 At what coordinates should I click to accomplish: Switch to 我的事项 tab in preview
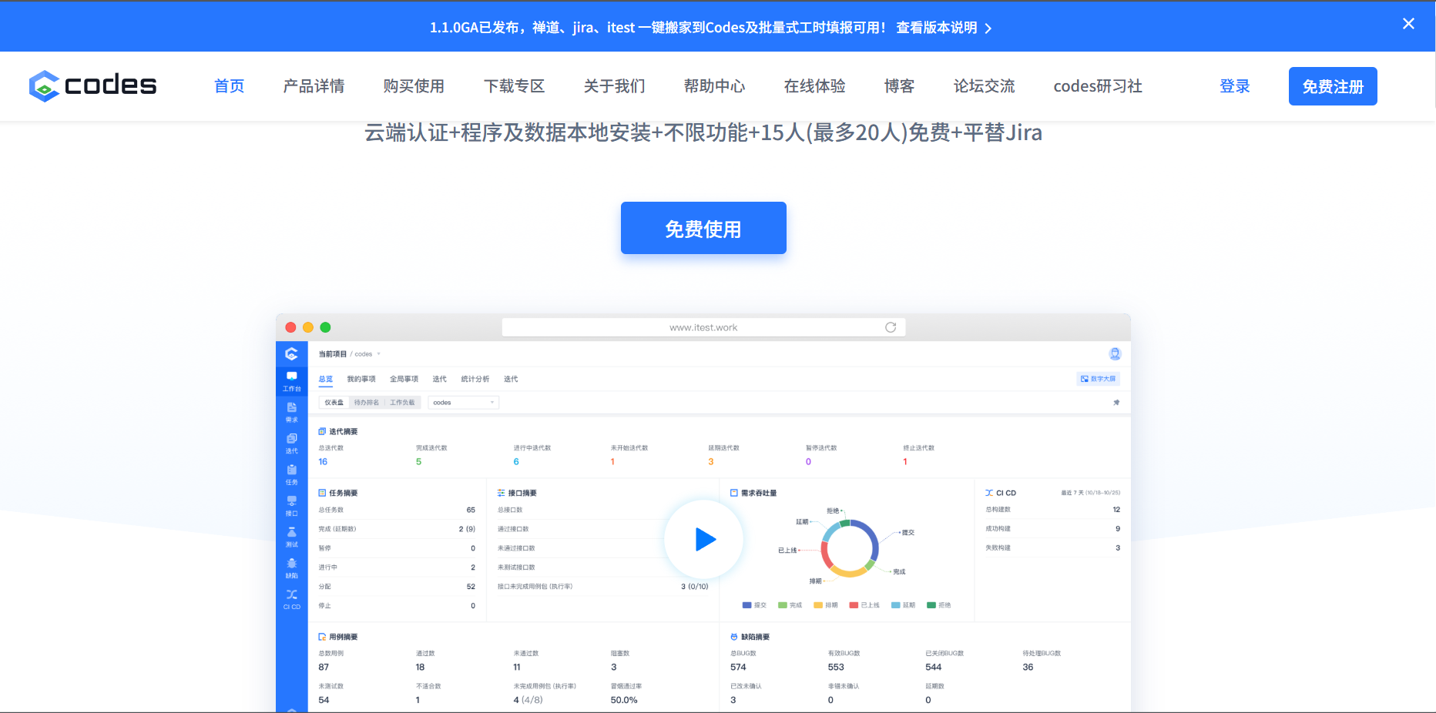click(361, 379)
